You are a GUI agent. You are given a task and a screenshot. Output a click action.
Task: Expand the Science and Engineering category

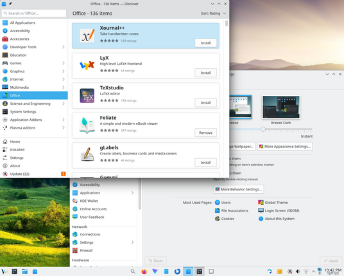[x=64, y=104]
